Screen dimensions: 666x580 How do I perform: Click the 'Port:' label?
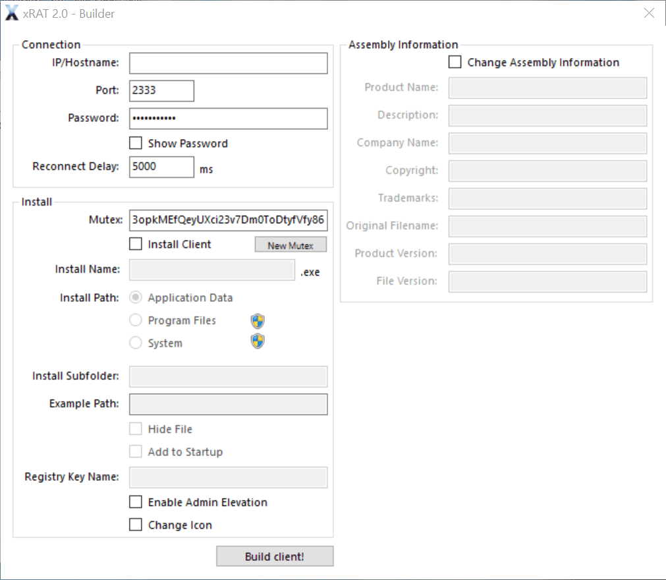click(x=107, y=90)
